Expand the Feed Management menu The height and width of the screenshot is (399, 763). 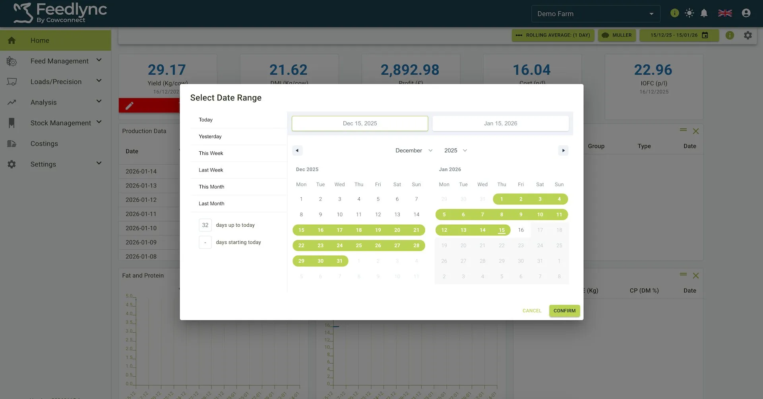pyautogui.click(x=99, y=60)
